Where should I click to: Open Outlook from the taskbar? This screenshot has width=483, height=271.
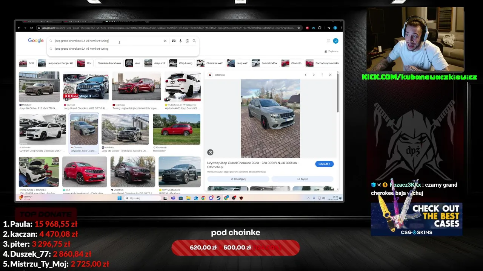(196, 198)
